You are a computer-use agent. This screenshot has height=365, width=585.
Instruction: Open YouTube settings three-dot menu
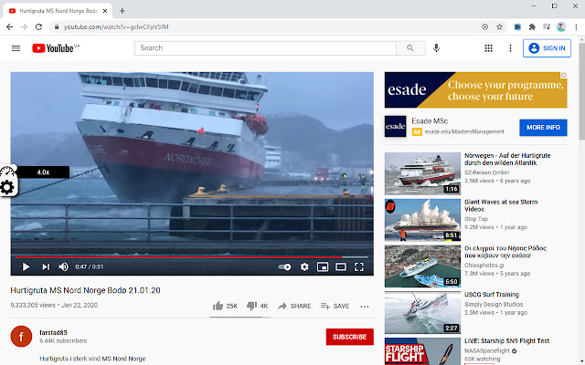point(510,48)
